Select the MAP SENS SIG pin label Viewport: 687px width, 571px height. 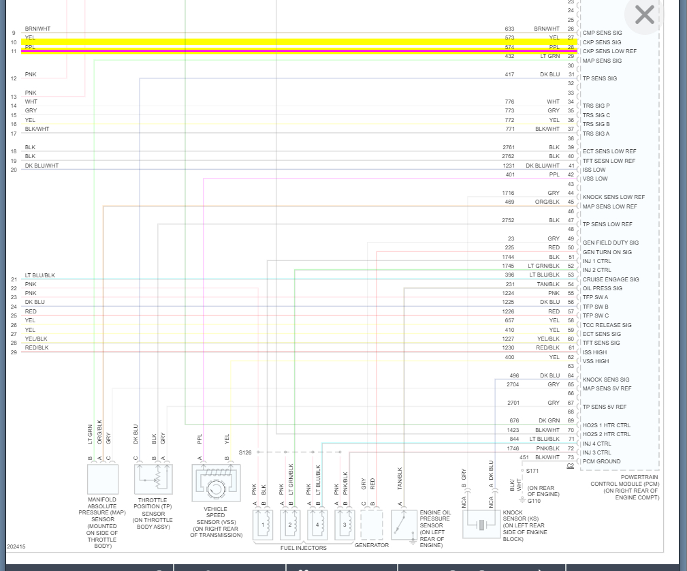(602, 61)
